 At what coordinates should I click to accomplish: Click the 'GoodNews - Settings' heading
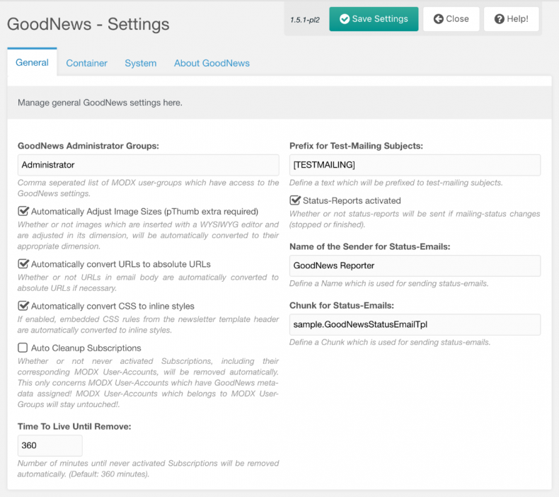(x=88, y=24)
